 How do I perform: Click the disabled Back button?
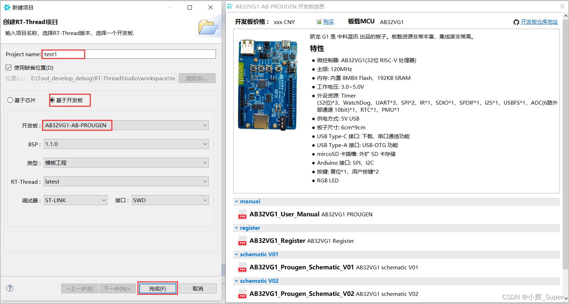tap(80, 288)
